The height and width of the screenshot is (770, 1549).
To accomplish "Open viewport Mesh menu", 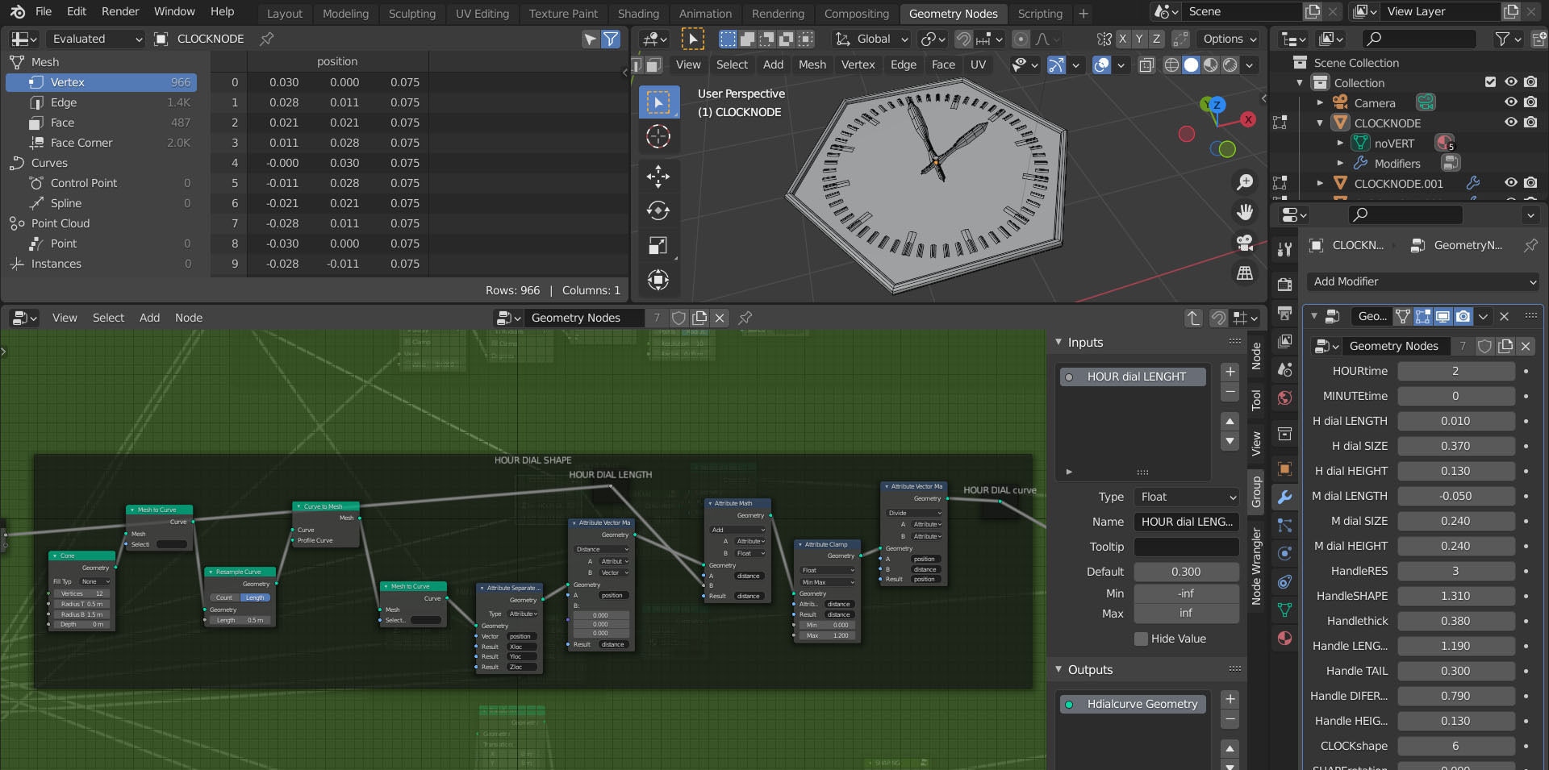I will tap(812, 65).
